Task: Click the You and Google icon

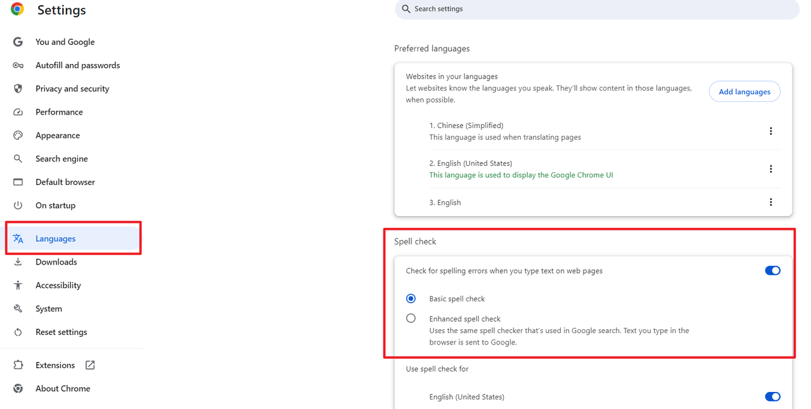Action: (x=18, y=42)
